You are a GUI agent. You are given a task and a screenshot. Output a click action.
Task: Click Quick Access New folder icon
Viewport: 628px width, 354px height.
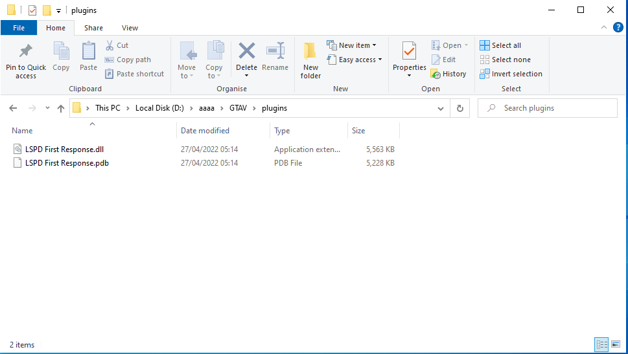click(x=47, y=10)
